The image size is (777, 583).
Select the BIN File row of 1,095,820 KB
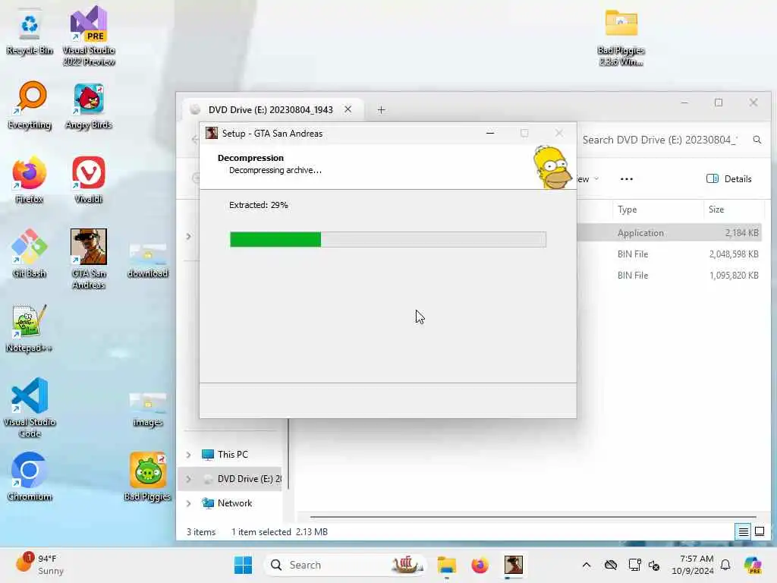(x=670, y=275)
